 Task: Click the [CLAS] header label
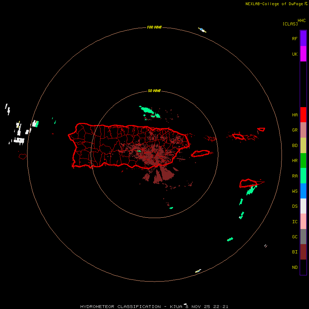(290, 24)
